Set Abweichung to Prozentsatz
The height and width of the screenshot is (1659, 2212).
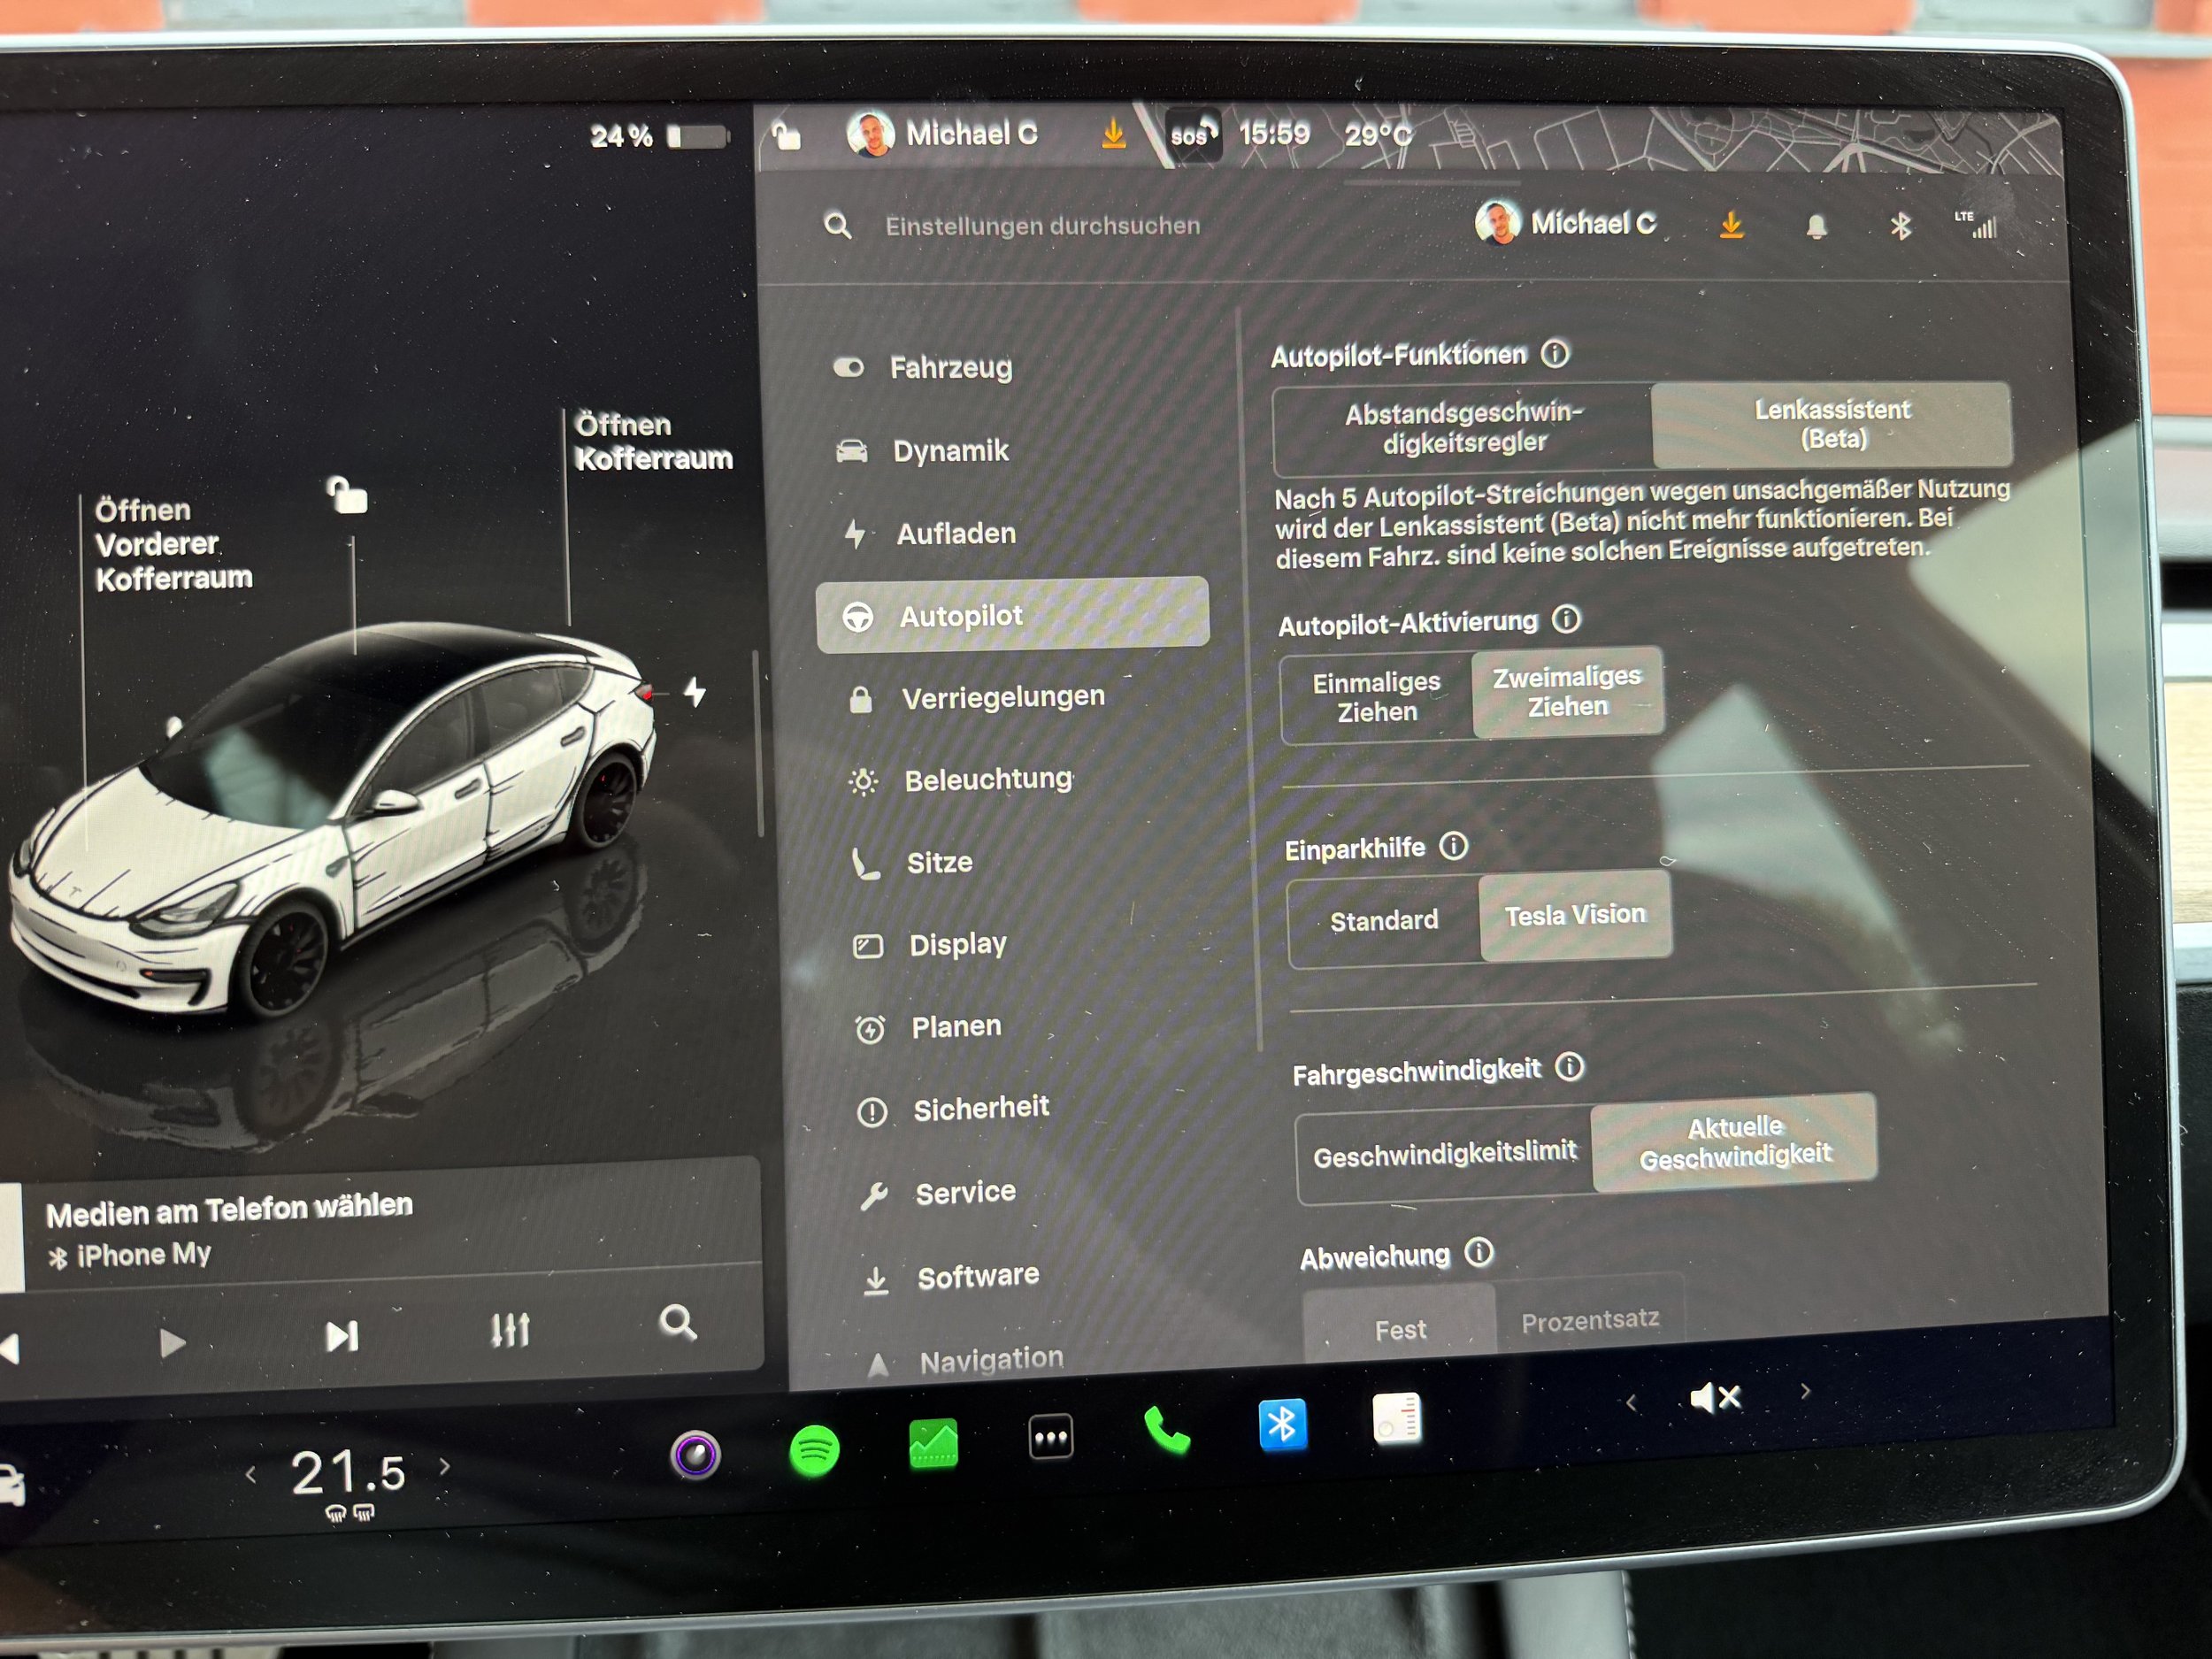click(1590, 1320)
